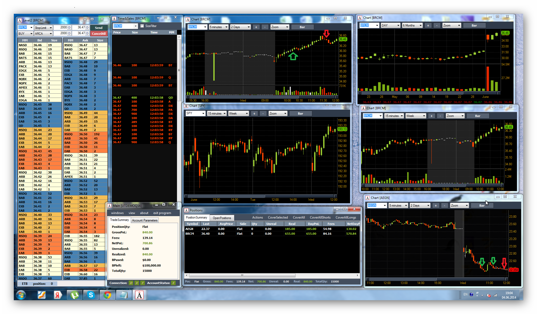This screenshot has height=314, width=537.
Task: Decrease the 36.47 price on the BUY row
Action: pyautogui.click(x=87, y=34)
